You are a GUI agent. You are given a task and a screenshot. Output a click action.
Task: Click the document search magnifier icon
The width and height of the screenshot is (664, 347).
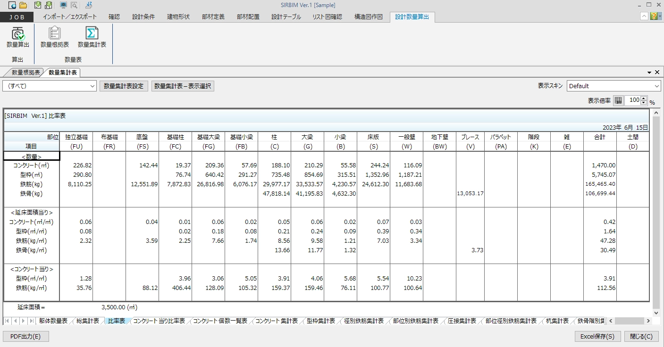point(74,5)
